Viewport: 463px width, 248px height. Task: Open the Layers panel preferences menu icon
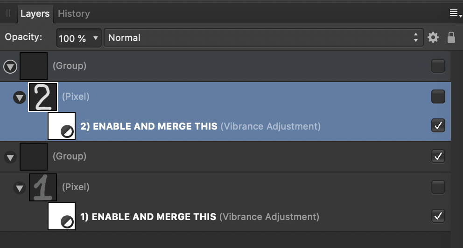point(456,13)
